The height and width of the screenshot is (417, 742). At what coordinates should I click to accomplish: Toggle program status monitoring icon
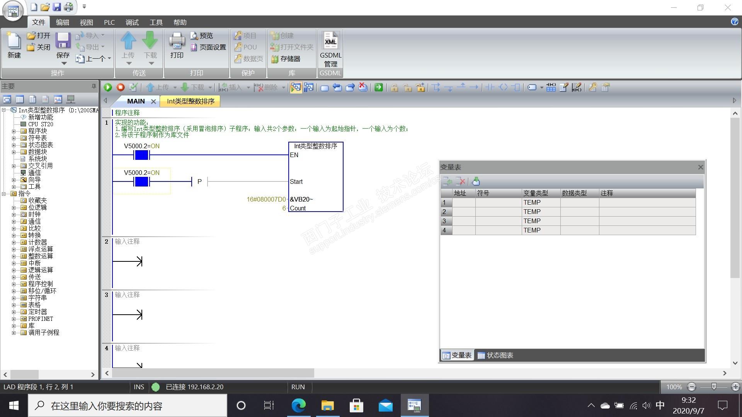(x=296, y=88)
